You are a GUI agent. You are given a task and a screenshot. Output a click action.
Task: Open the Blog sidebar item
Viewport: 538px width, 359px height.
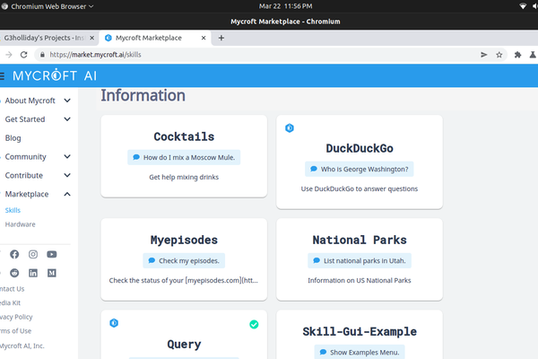13,138
